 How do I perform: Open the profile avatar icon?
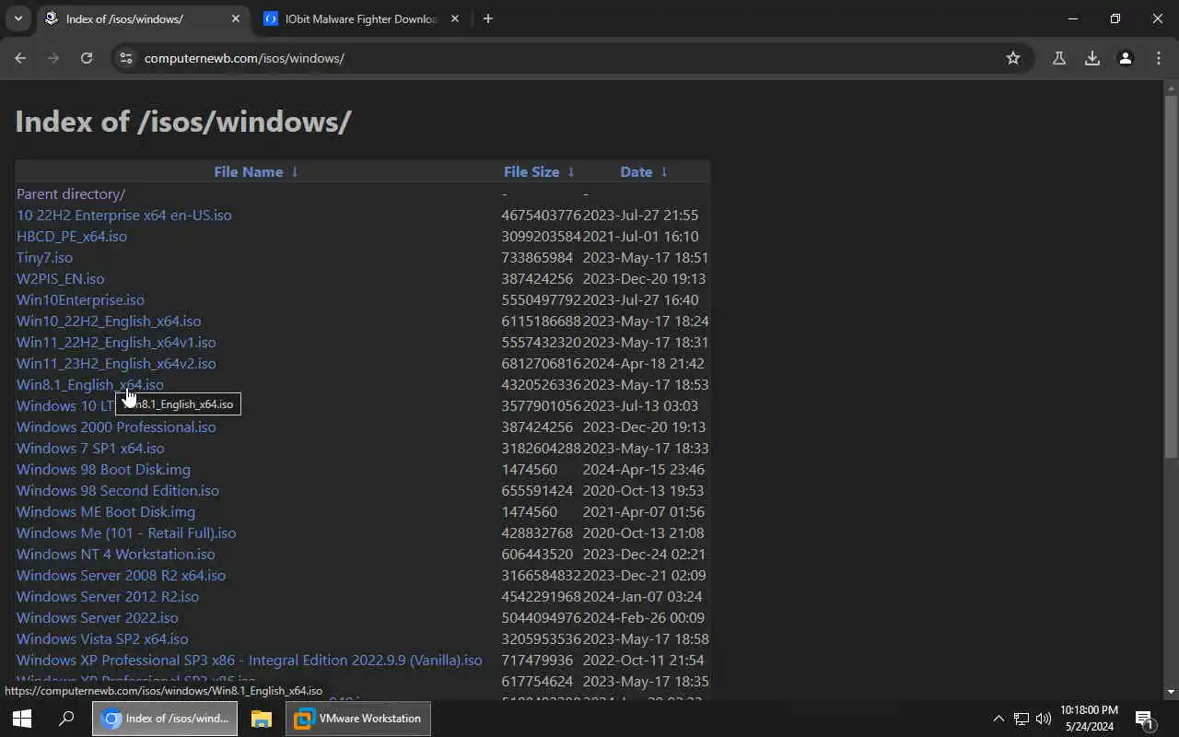[x=1126, y=58]
